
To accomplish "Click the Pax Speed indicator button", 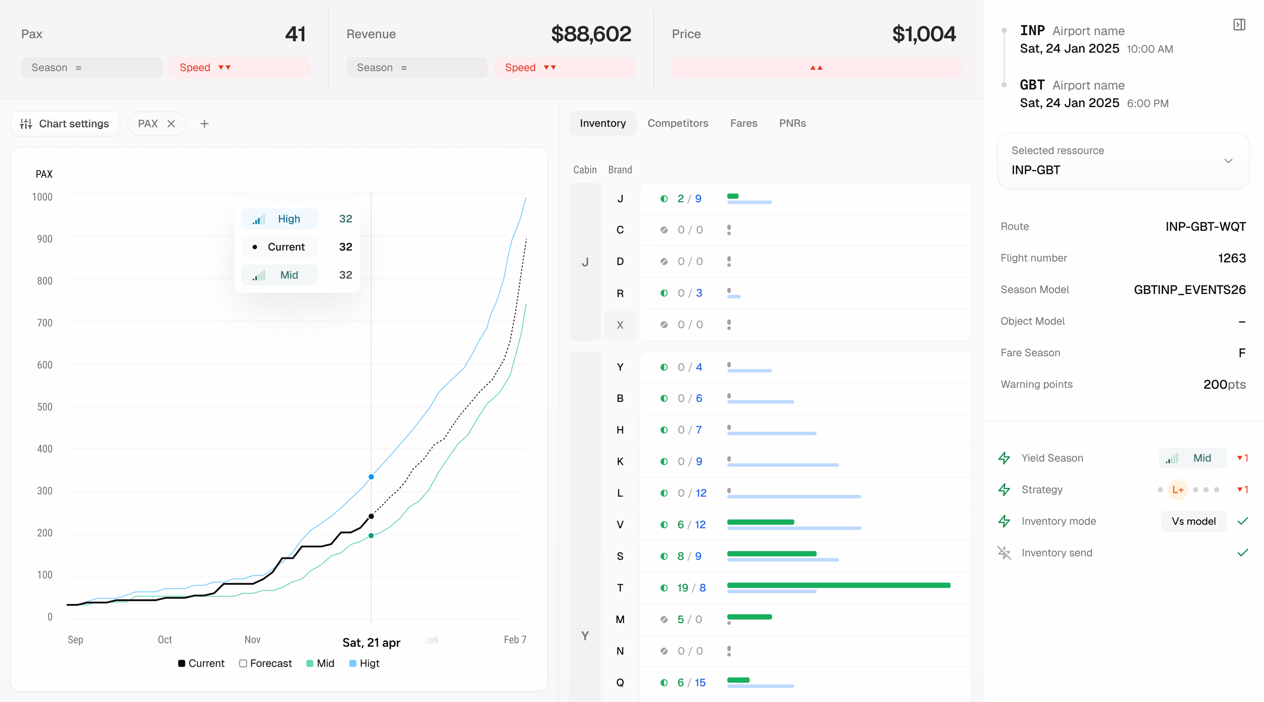I will coord(239,67).
